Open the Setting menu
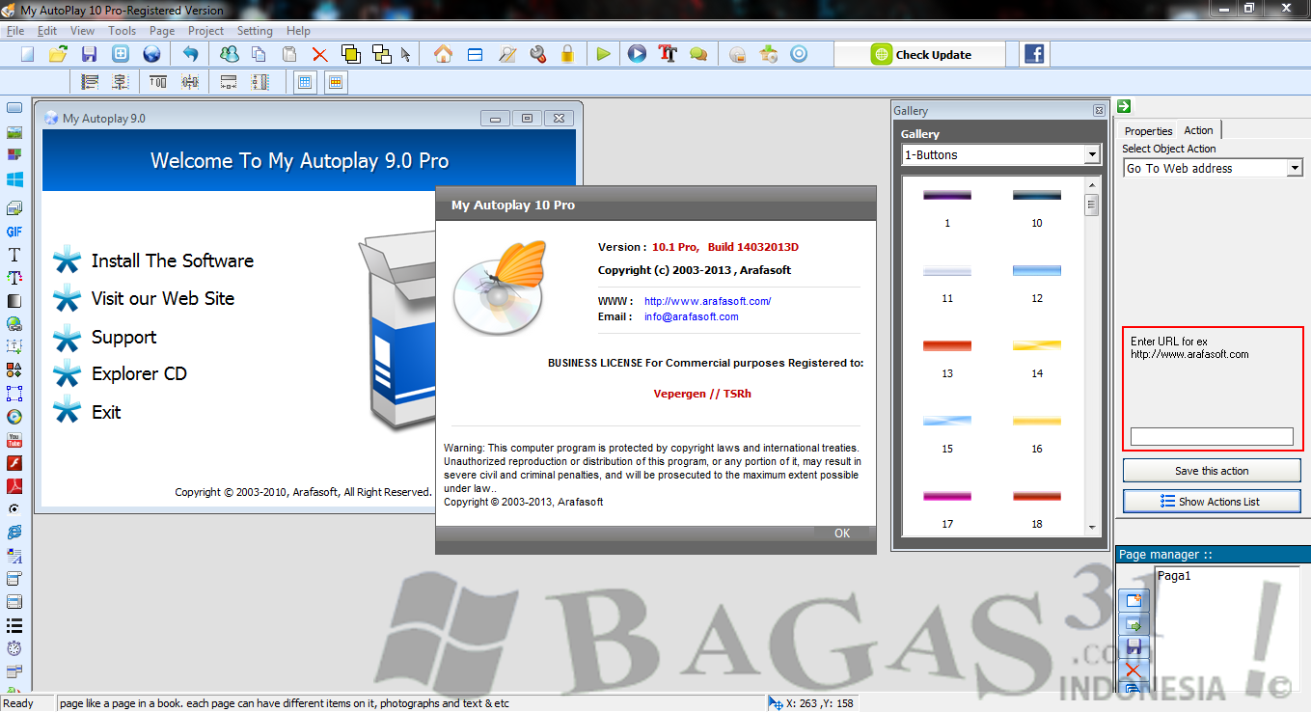The width and height of the screenshot is (1311, 712). pos(255,31)
